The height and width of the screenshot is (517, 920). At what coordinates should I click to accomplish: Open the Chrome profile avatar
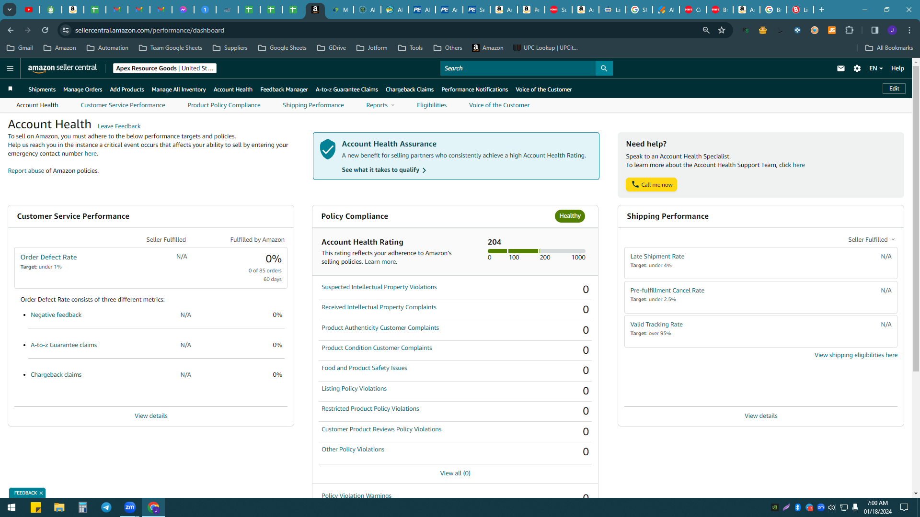[x=892, y=30]
